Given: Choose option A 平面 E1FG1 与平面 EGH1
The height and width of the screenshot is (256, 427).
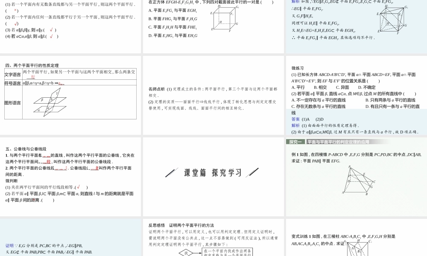Looking at the screenshot, I should pyautogui.click(x=173, y=10).
